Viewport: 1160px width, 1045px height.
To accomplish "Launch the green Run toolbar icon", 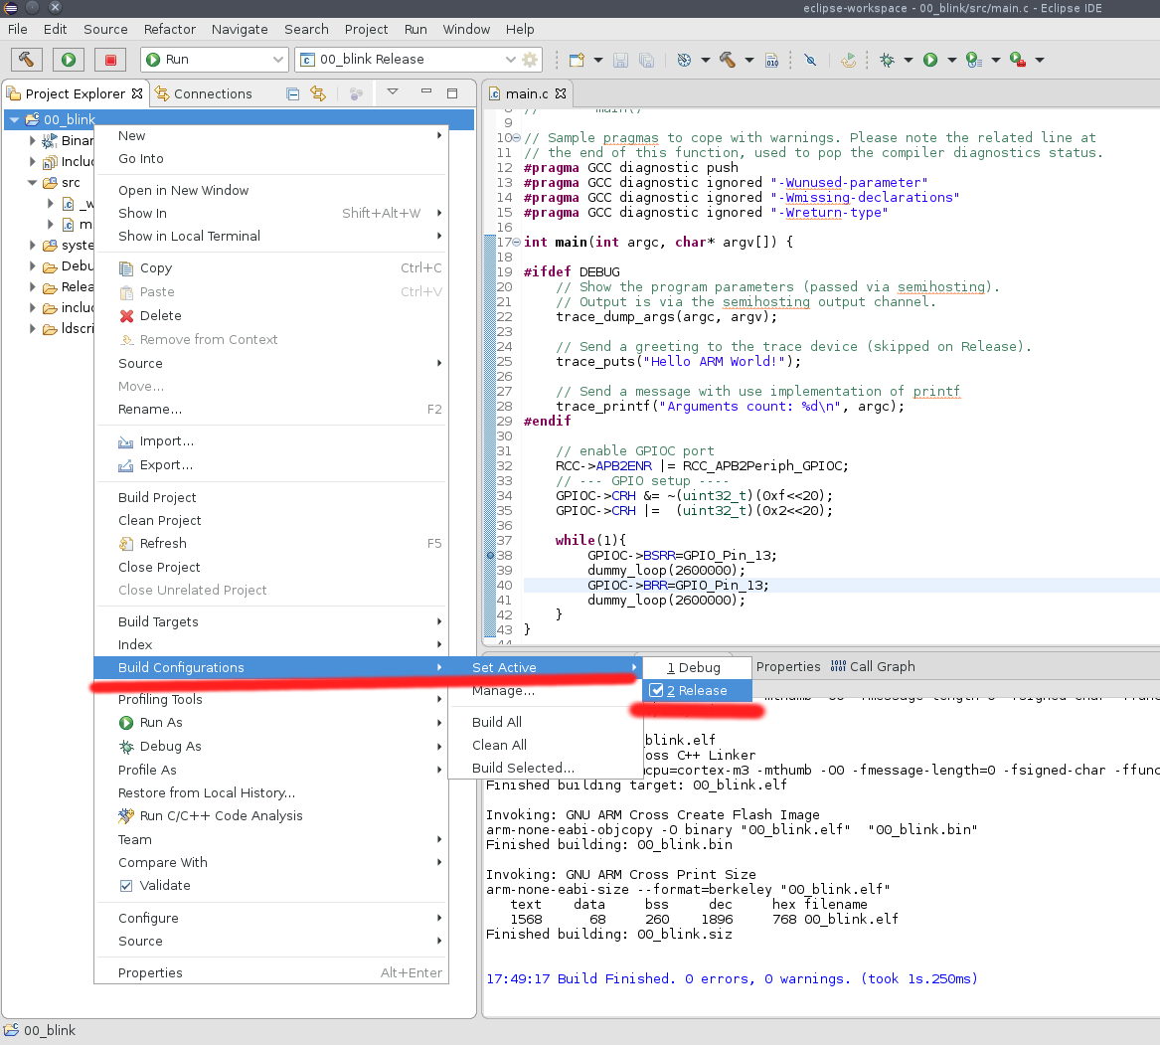I will click(931, 60).
